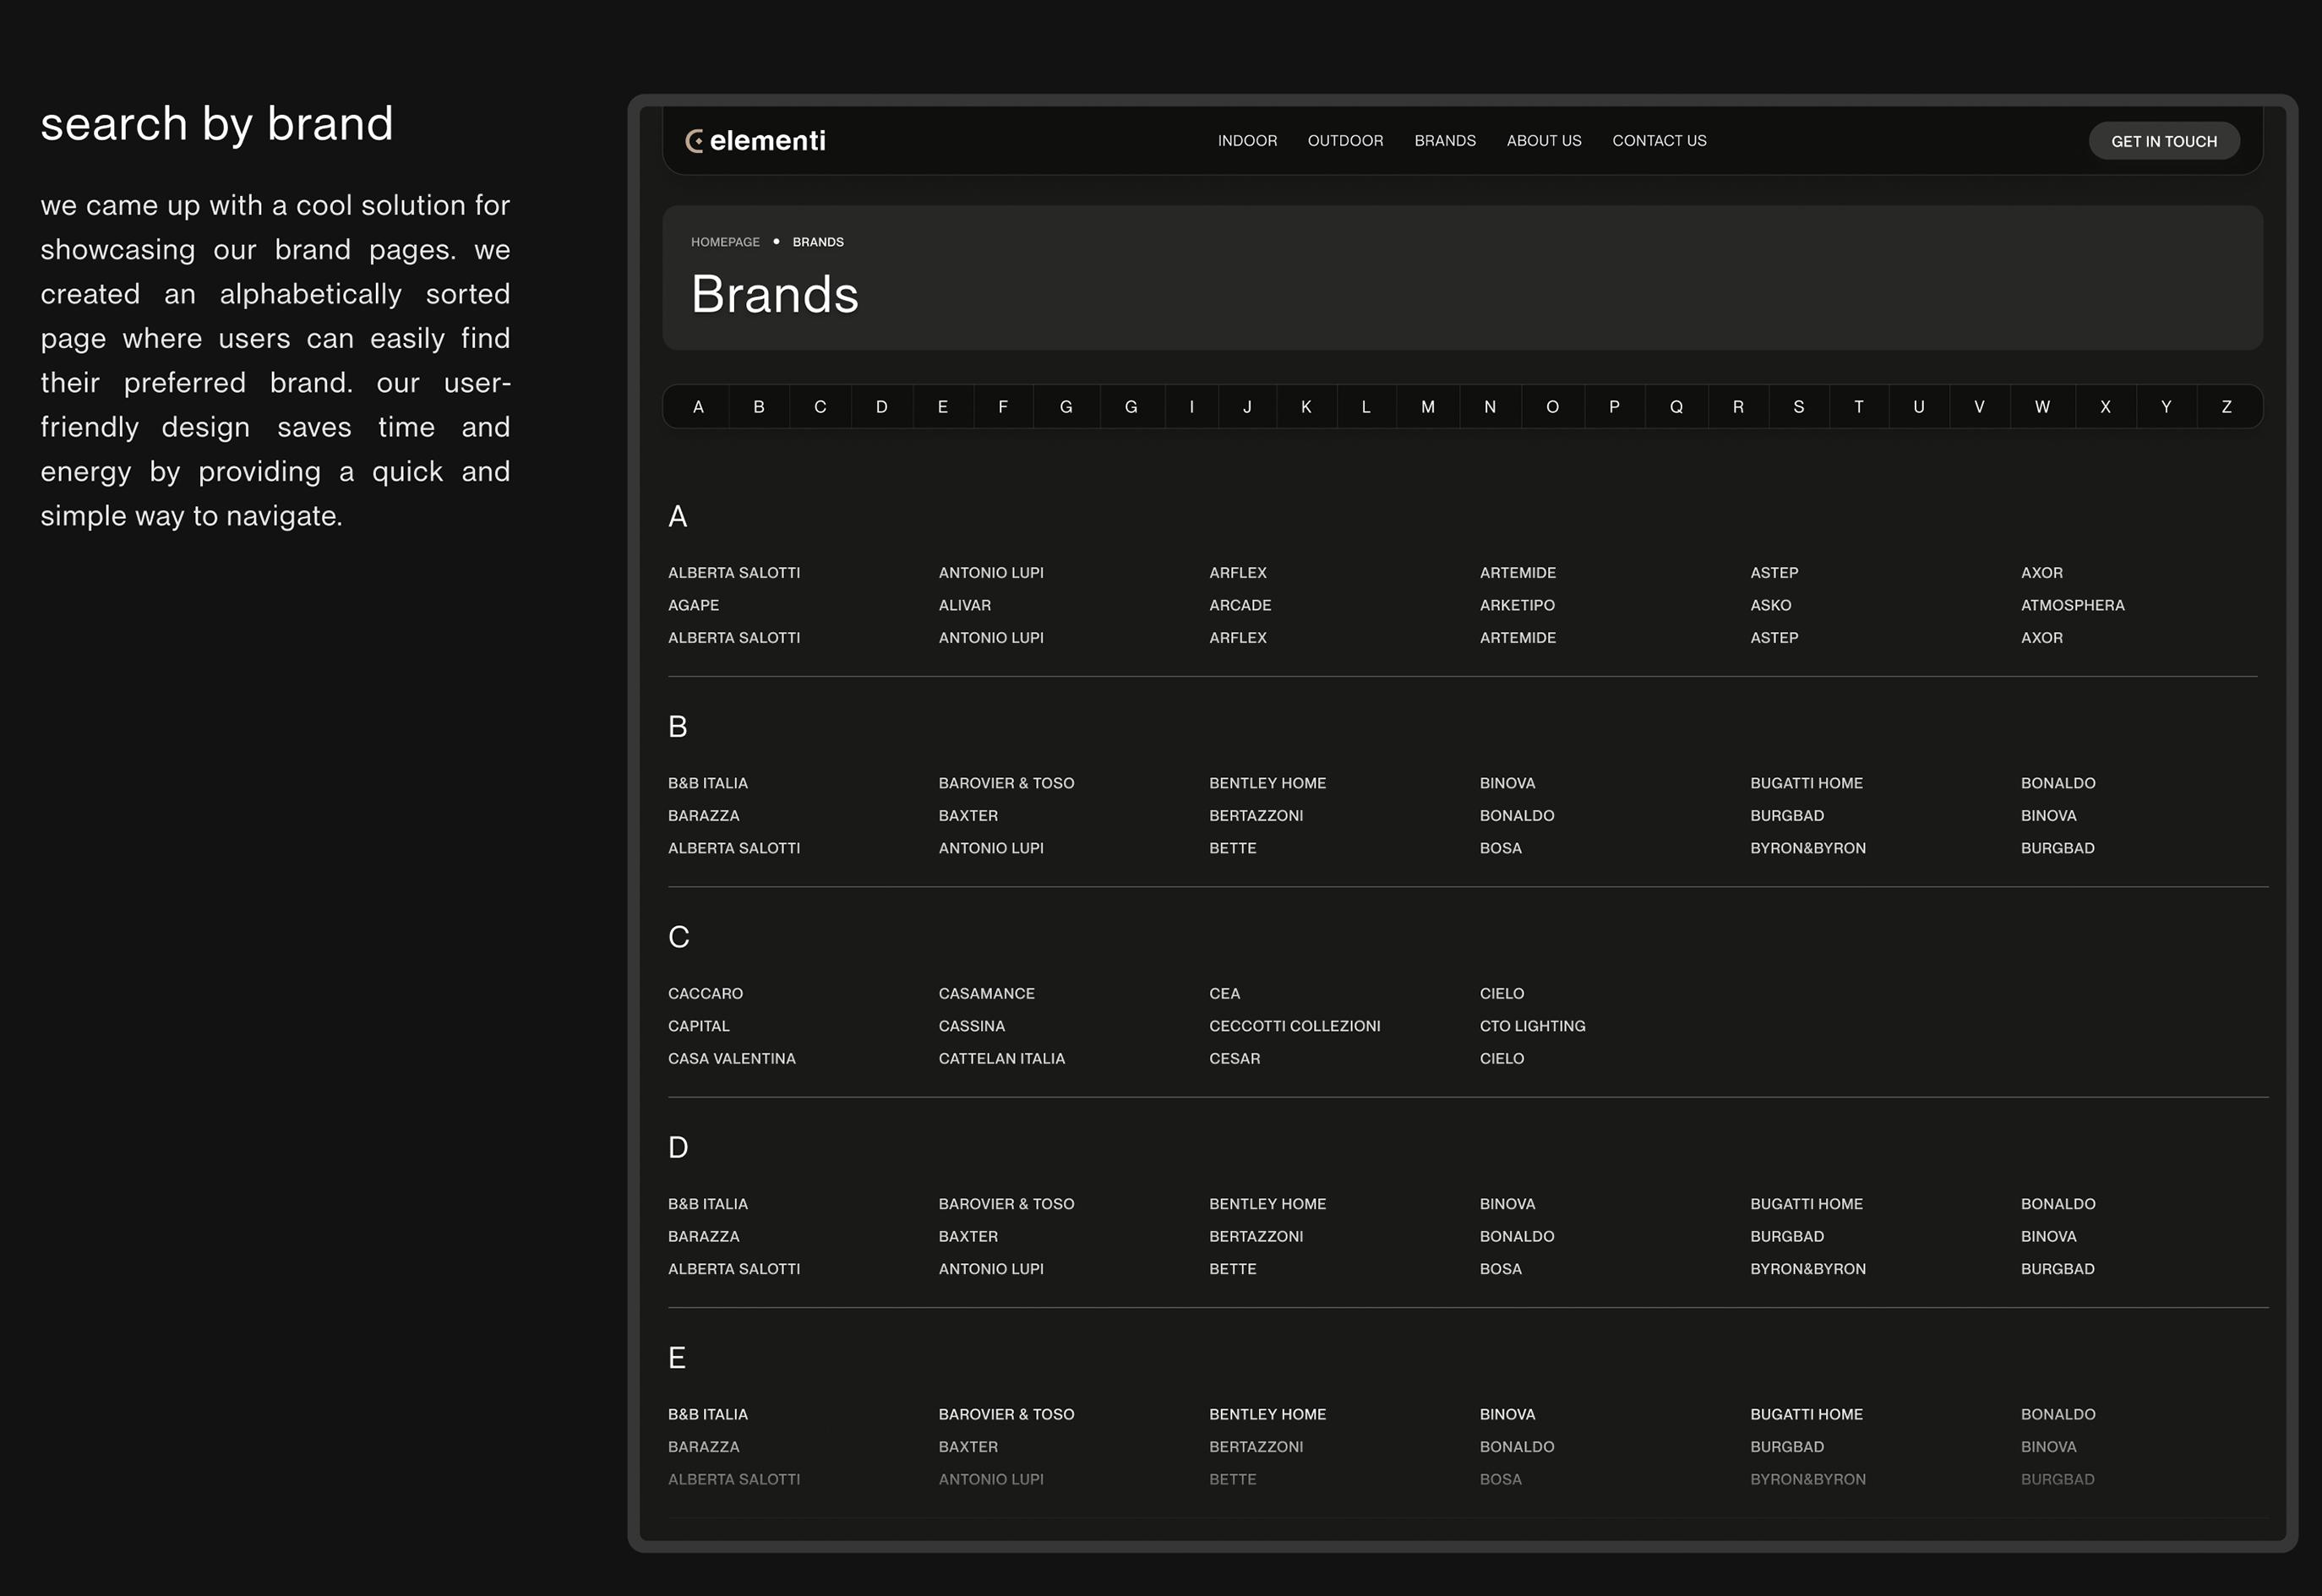
Task: Open the ABOUT US page
Action: (1543, 141)
